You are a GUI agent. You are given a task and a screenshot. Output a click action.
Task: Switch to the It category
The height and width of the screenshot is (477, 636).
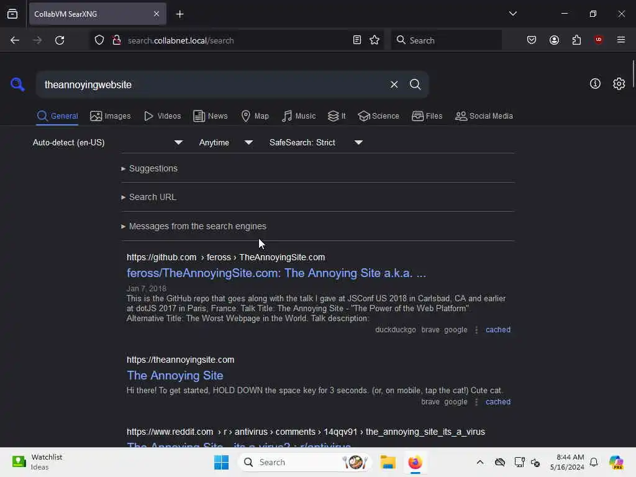click(337, 116)
